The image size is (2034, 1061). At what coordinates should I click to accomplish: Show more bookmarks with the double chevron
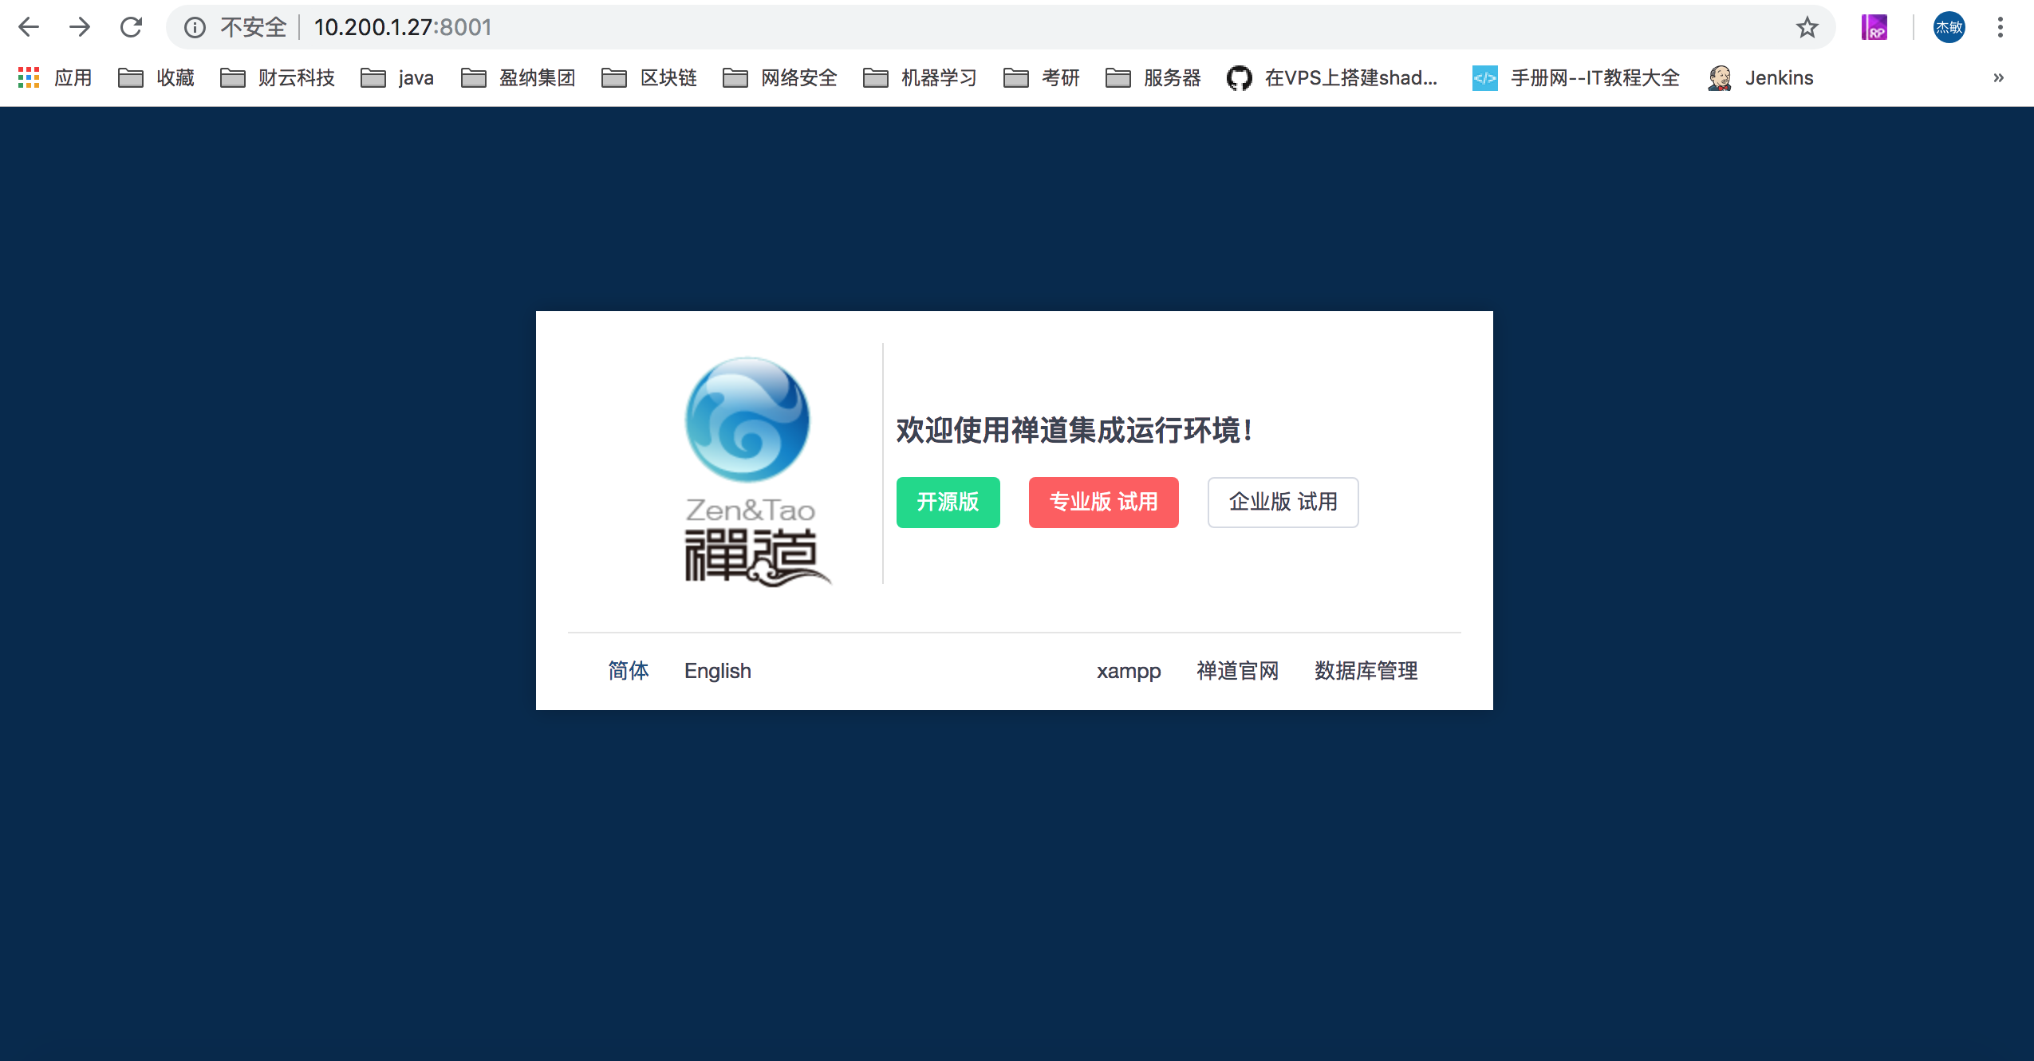(1998, 77)
